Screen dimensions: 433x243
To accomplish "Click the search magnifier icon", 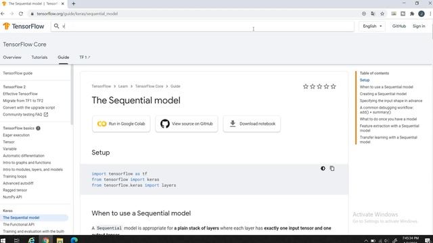I will click(56, 26).
